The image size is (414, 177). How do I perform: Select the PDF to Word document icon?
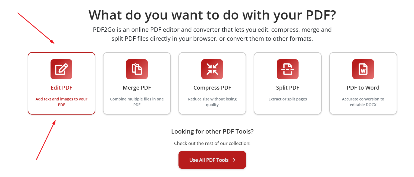(363, 69)
